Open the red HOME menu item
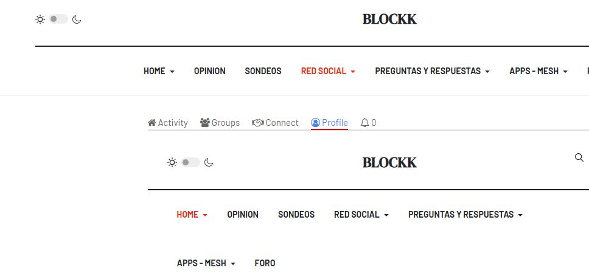The height and width of the screenshot is (276, 589). [192, 215]
